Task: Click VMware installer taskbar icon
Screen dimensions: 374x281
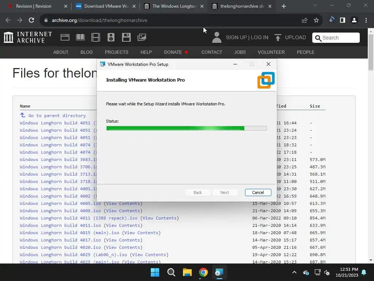Action: pos(219,272)
